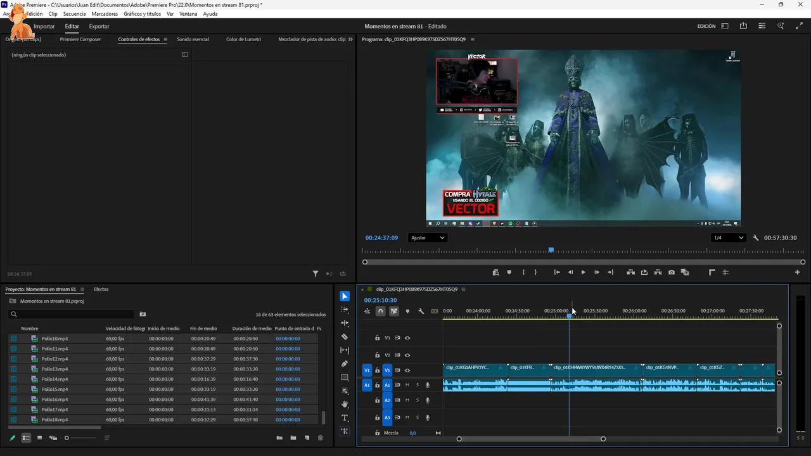Go to the Exportar workspace
This screenshot has height=456, width=811.
99,27
